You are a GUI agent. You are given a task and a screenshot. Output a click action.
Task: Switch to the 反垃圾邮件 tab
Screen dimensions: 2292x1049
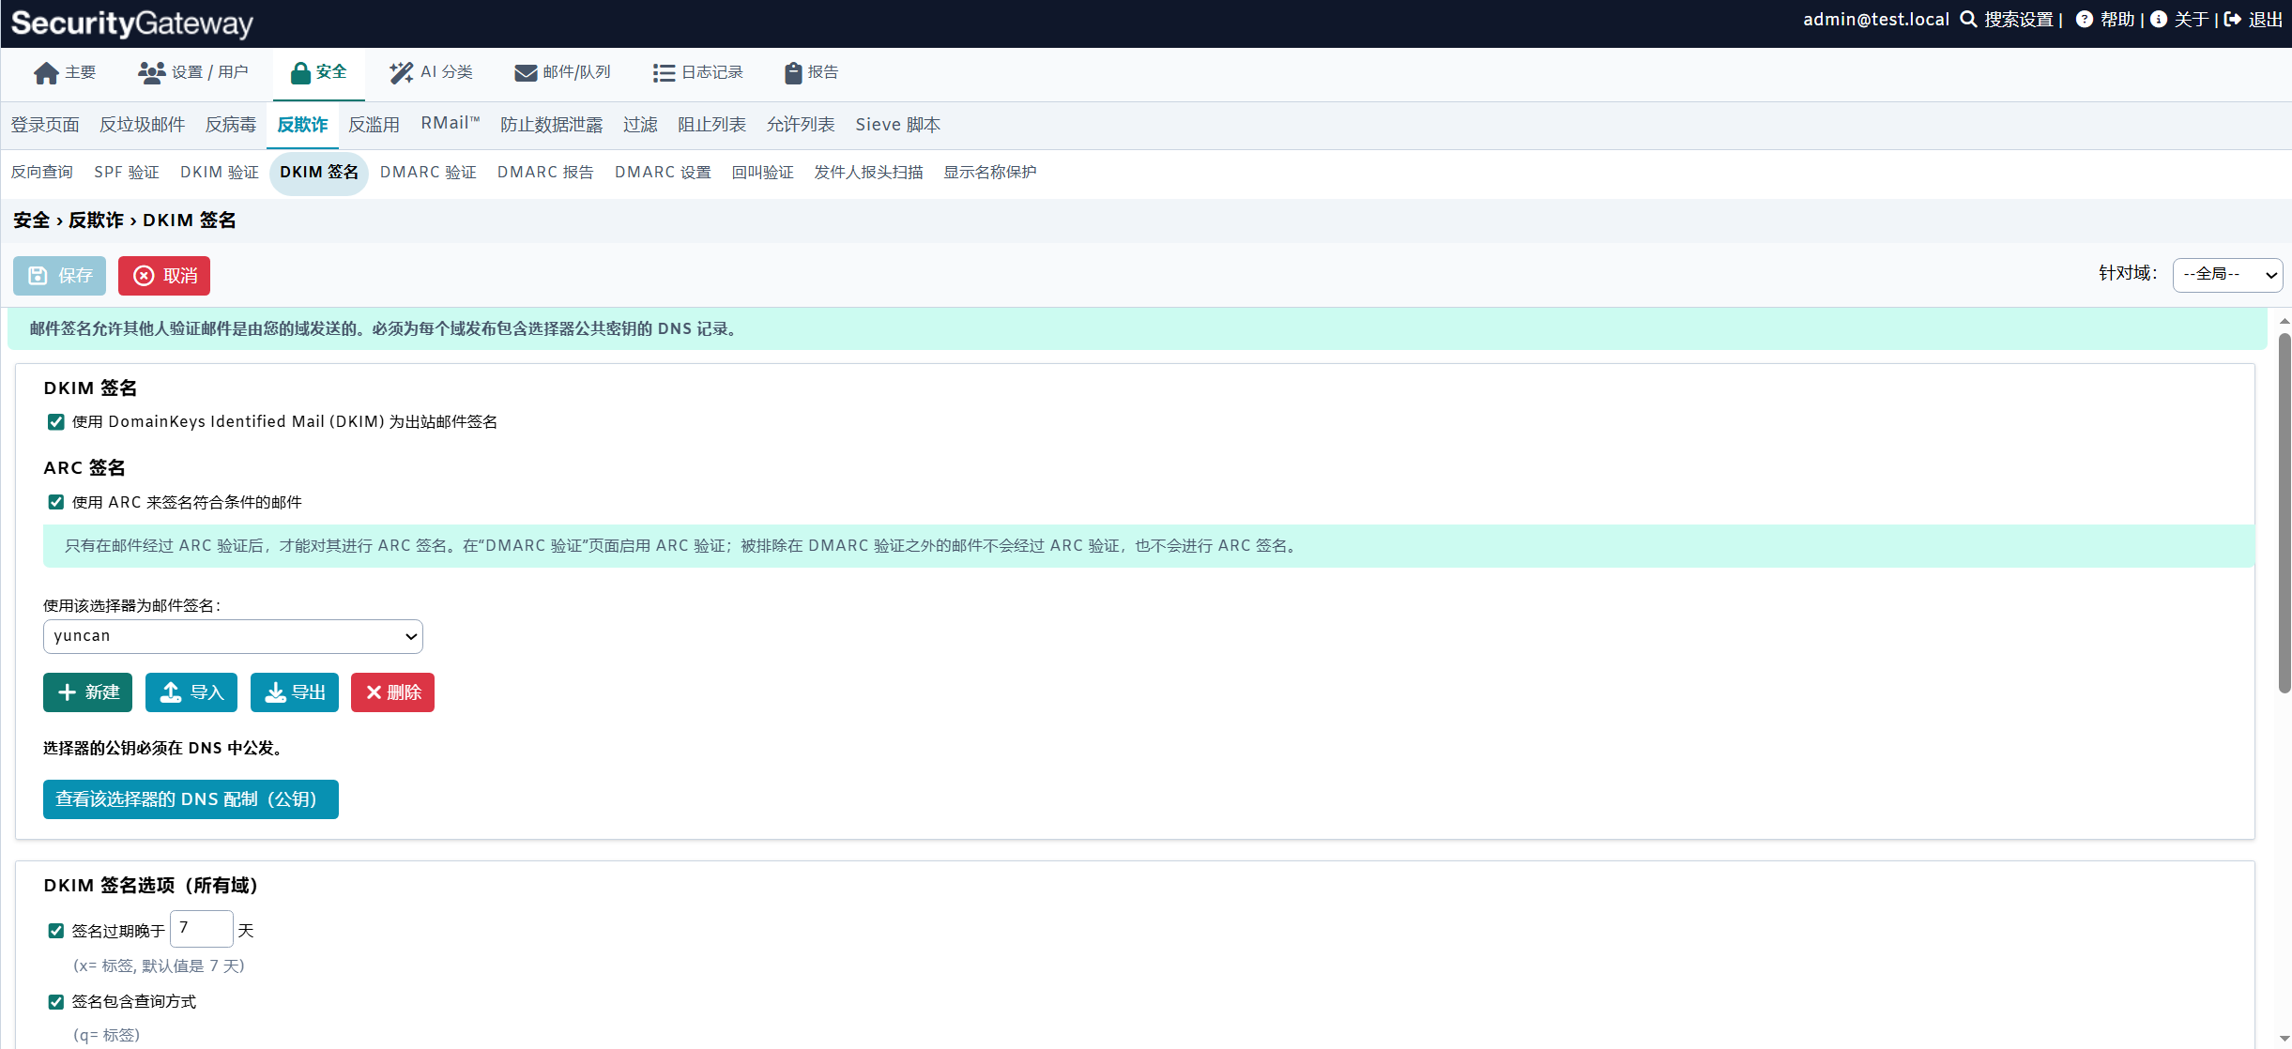pyautogui.click(x=143, y=125)
